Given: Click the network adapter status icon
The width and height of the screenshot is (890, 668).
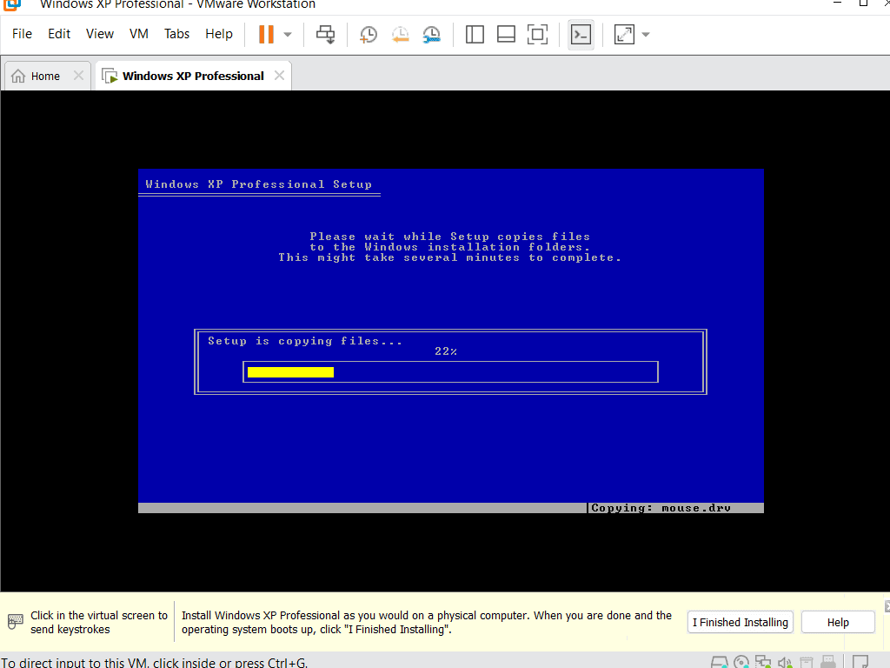Looking at the screenshot, I should [x=763, y=662].
